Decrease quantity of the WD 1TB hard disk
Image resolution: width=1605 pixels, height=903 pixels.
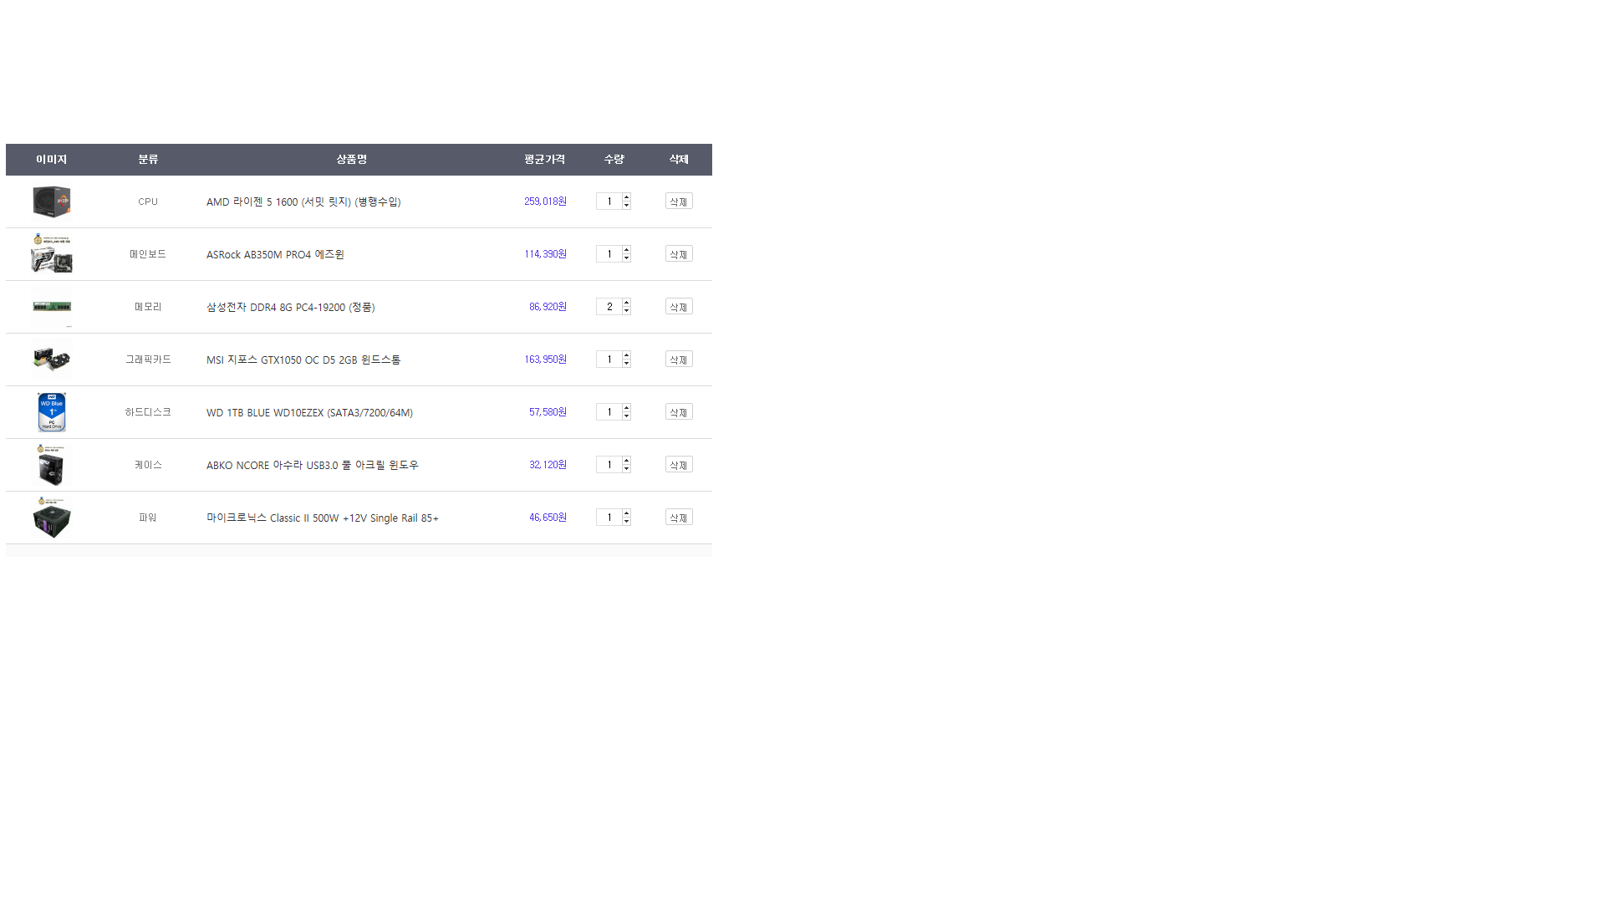click(627, 416)
